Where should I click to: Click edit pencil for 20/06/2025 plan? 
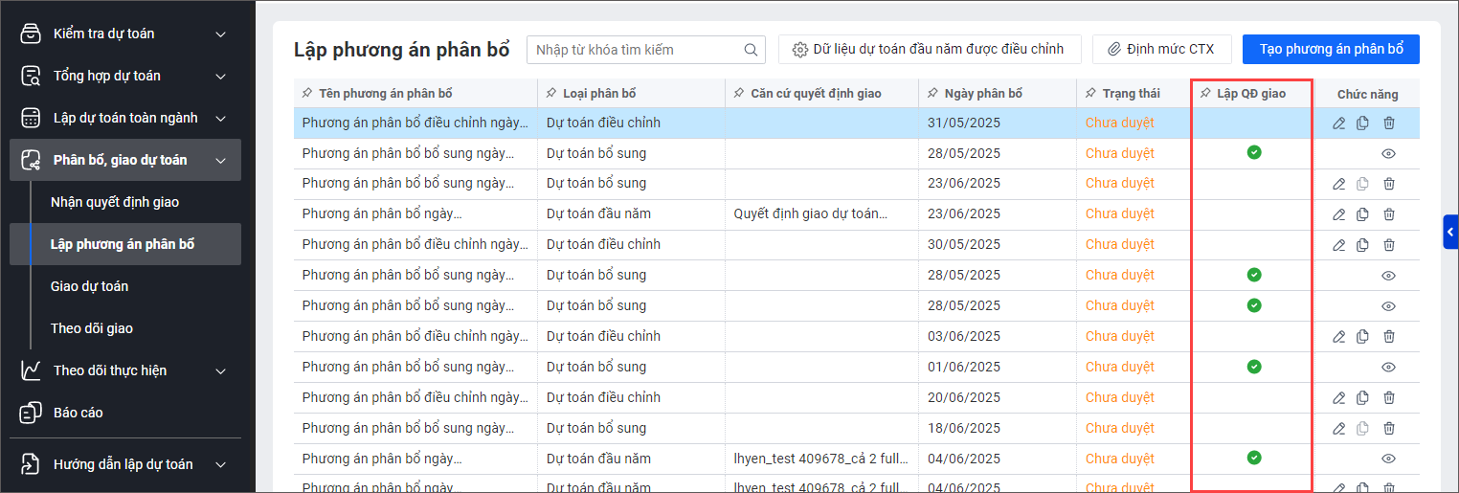(1338, 398)
